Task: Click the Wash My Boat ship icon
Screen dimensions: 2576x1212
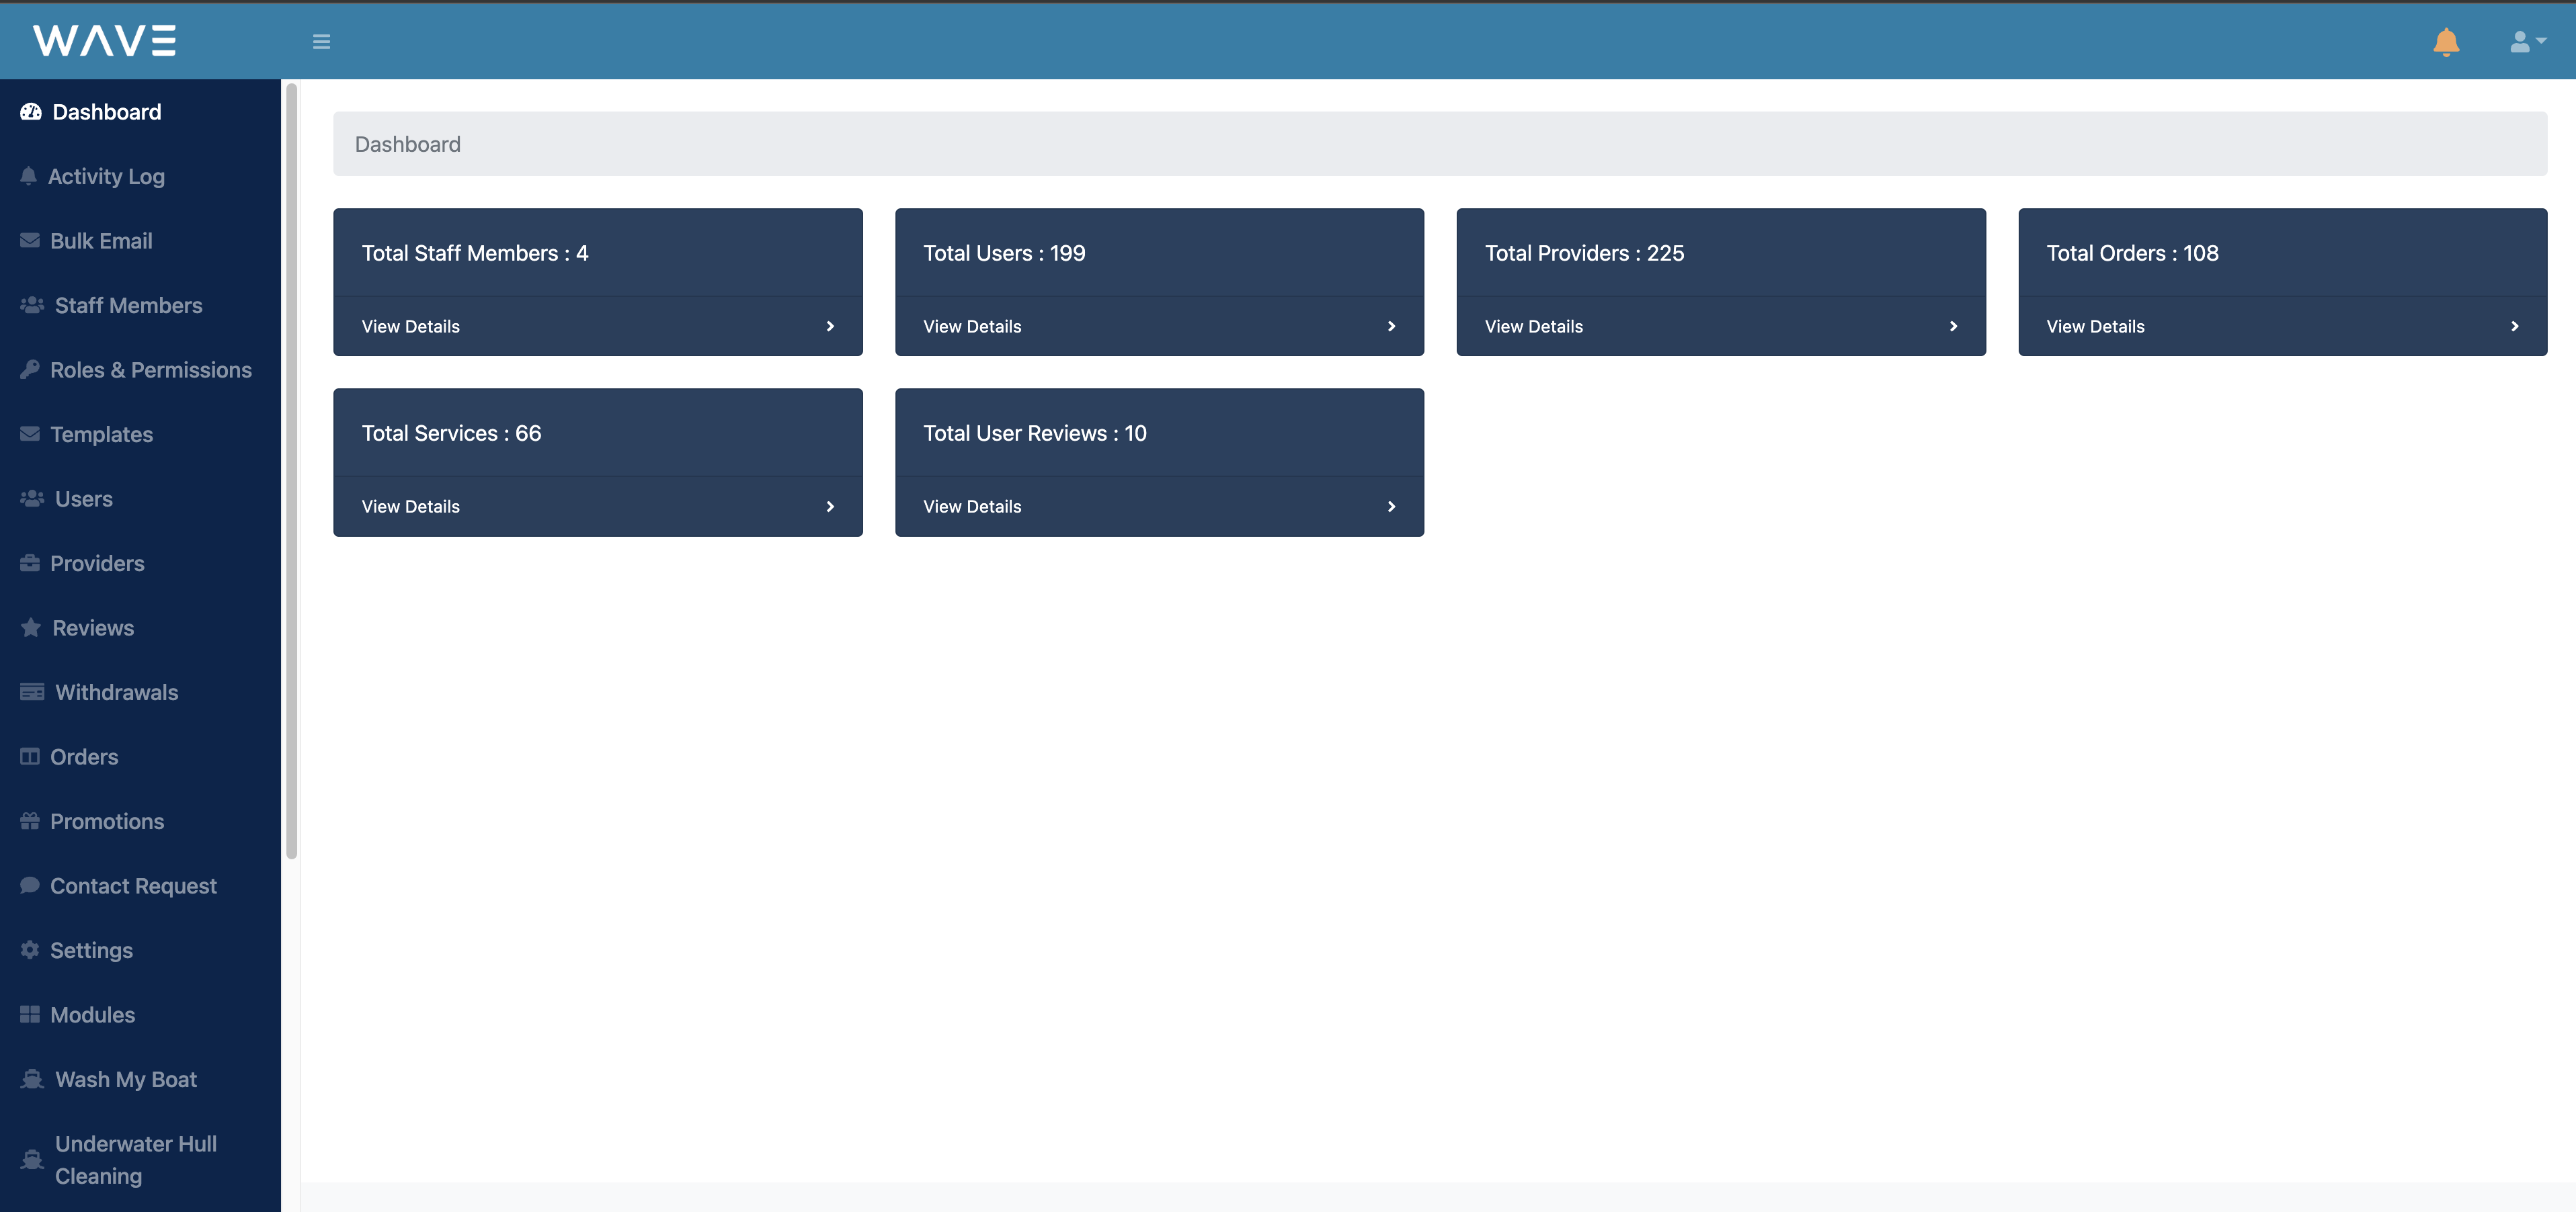Action: click(x=32, y=1079)
